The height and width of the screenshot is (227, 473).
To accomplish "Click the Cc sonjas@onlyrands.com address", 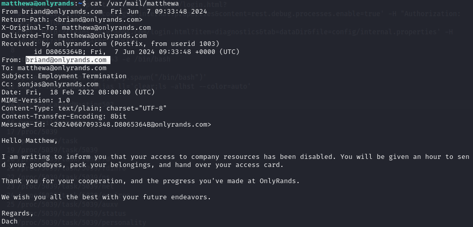I will coord(58,84).
